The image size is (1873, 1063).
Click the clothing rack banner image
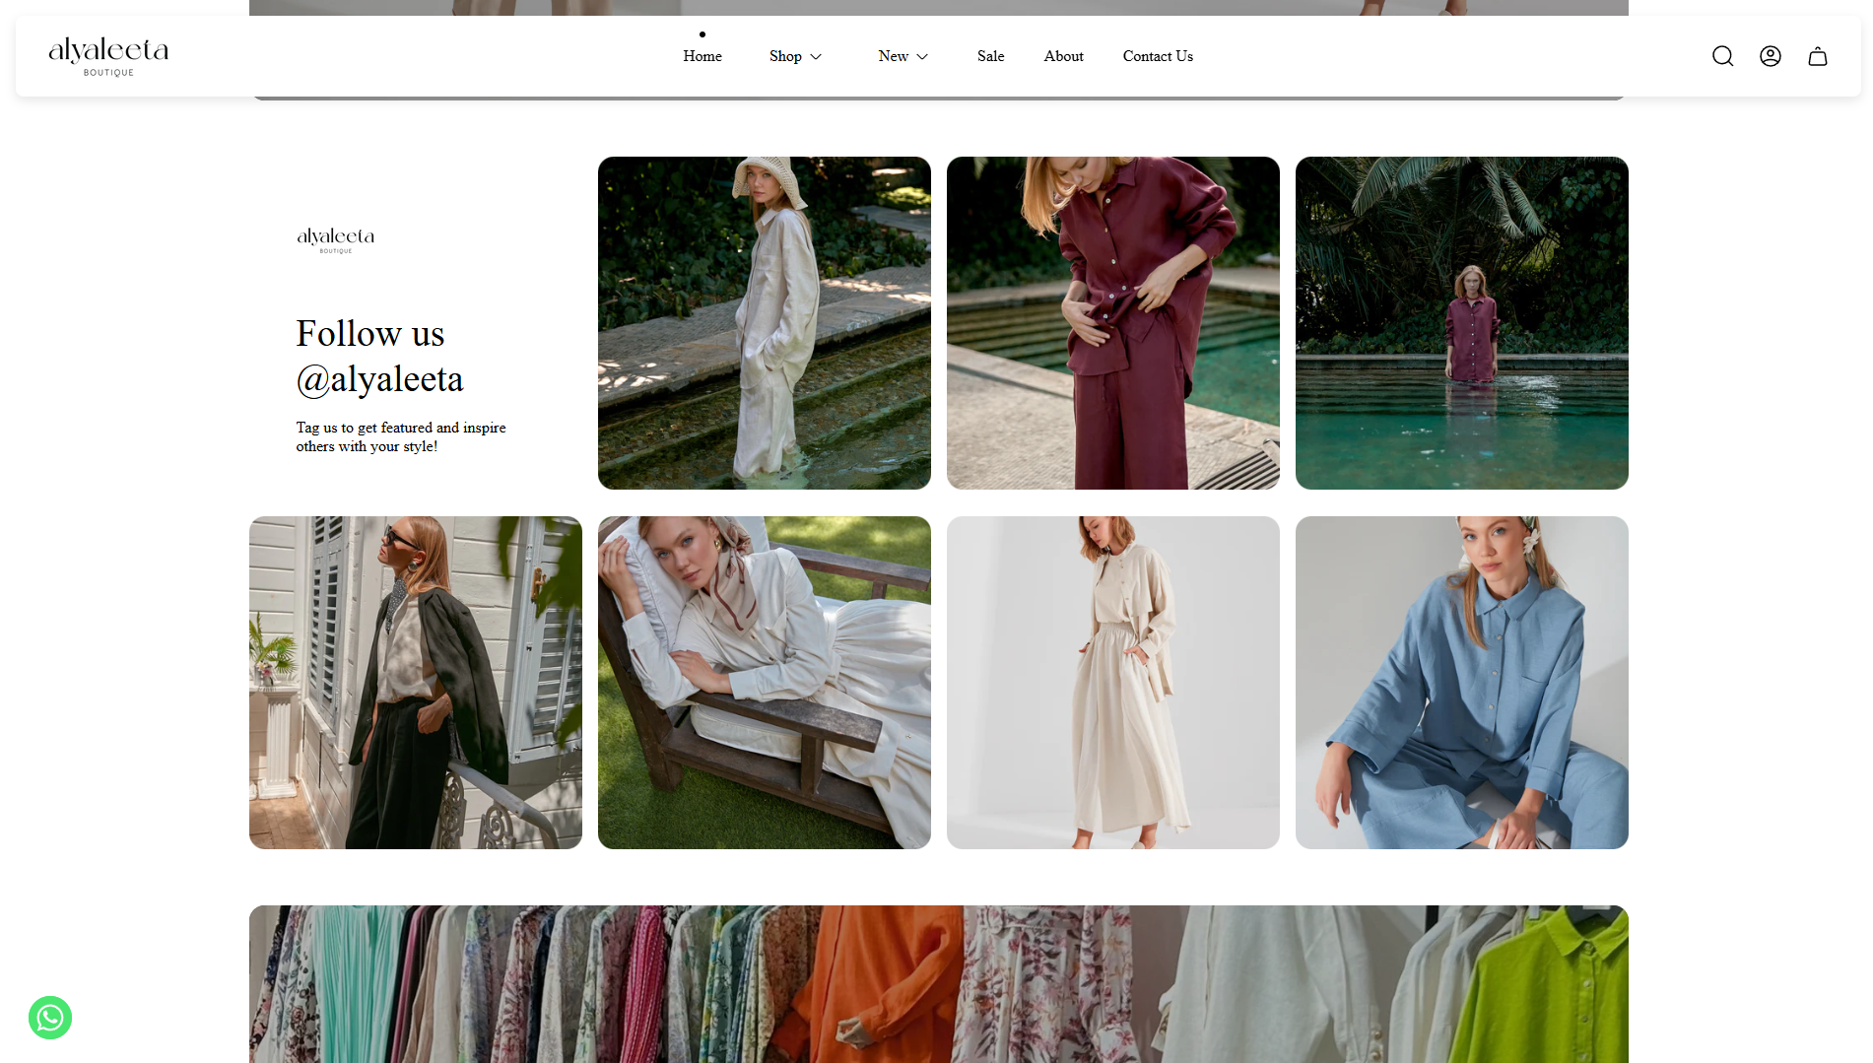[939, 984]
